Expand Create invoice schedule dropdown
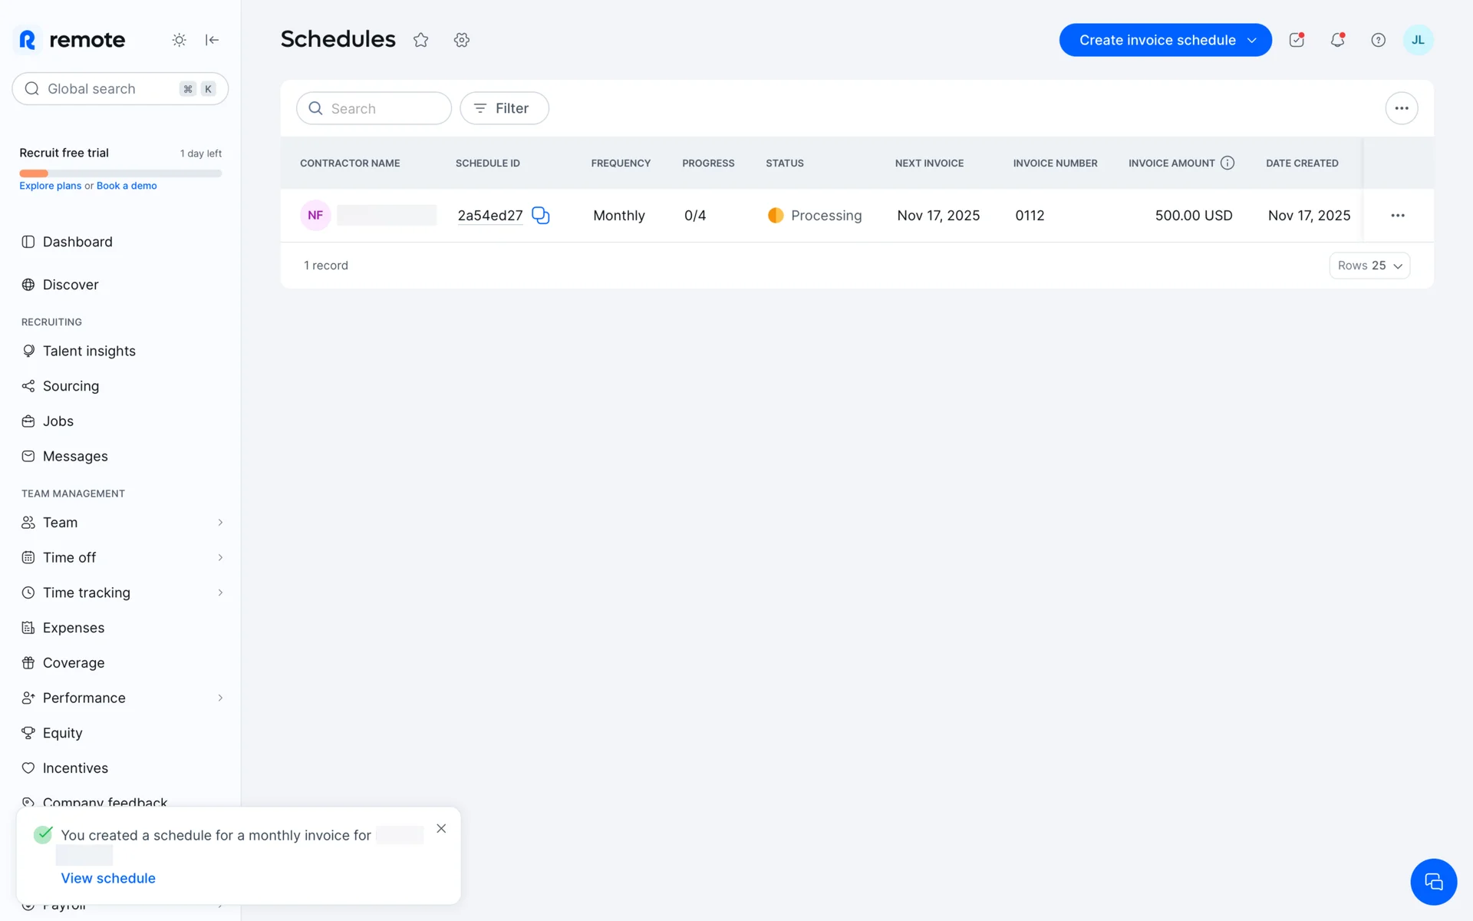1473x921 pixels. coord(1252,40)
